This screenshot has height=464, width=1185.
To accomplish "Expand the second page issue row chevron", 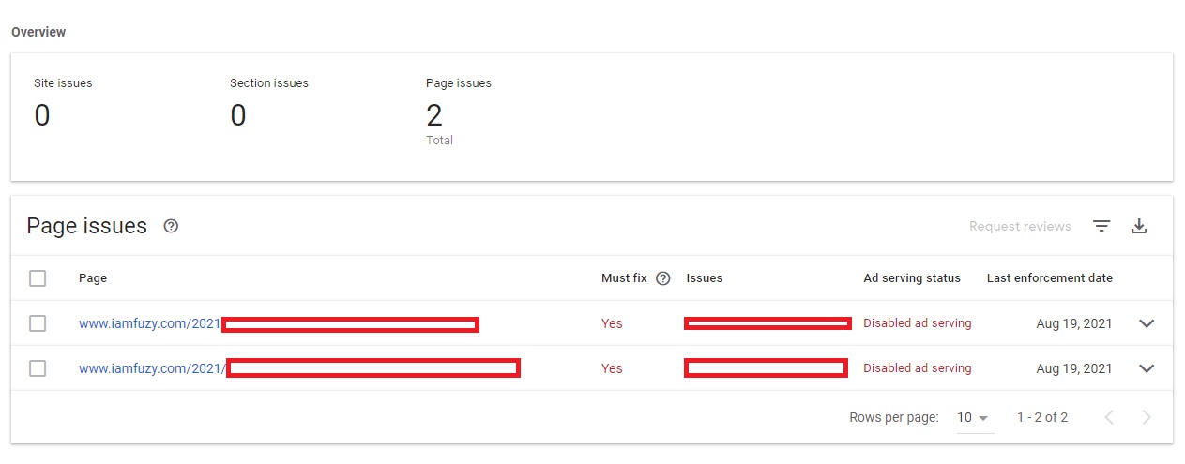I will (x=1146, y=368).
